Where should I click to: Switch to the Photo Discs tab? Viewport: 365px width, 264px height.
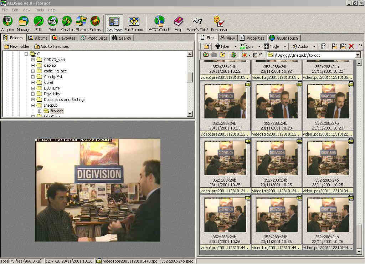[94, 38]
